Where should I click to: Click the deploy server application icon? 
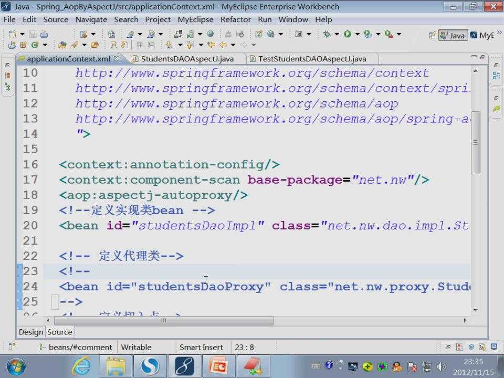[x=178, y=34]
